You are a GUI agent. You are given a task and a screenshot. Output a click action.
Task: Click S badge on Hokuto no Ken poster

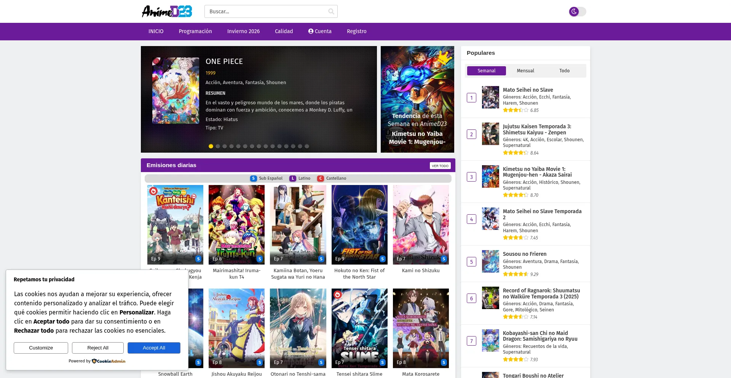pos(383,259)
